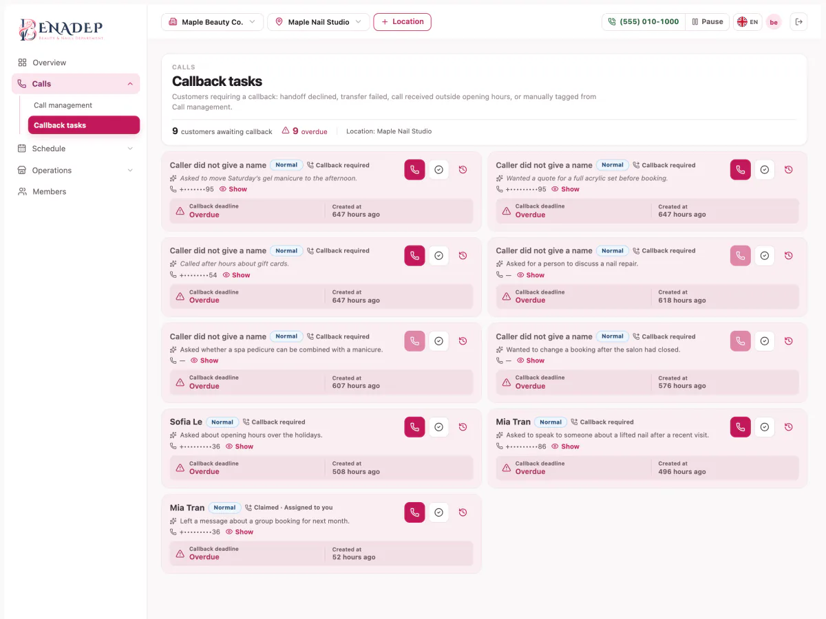Open history for Sofia Le's callback
826x619 pixels.
point(463,427)
